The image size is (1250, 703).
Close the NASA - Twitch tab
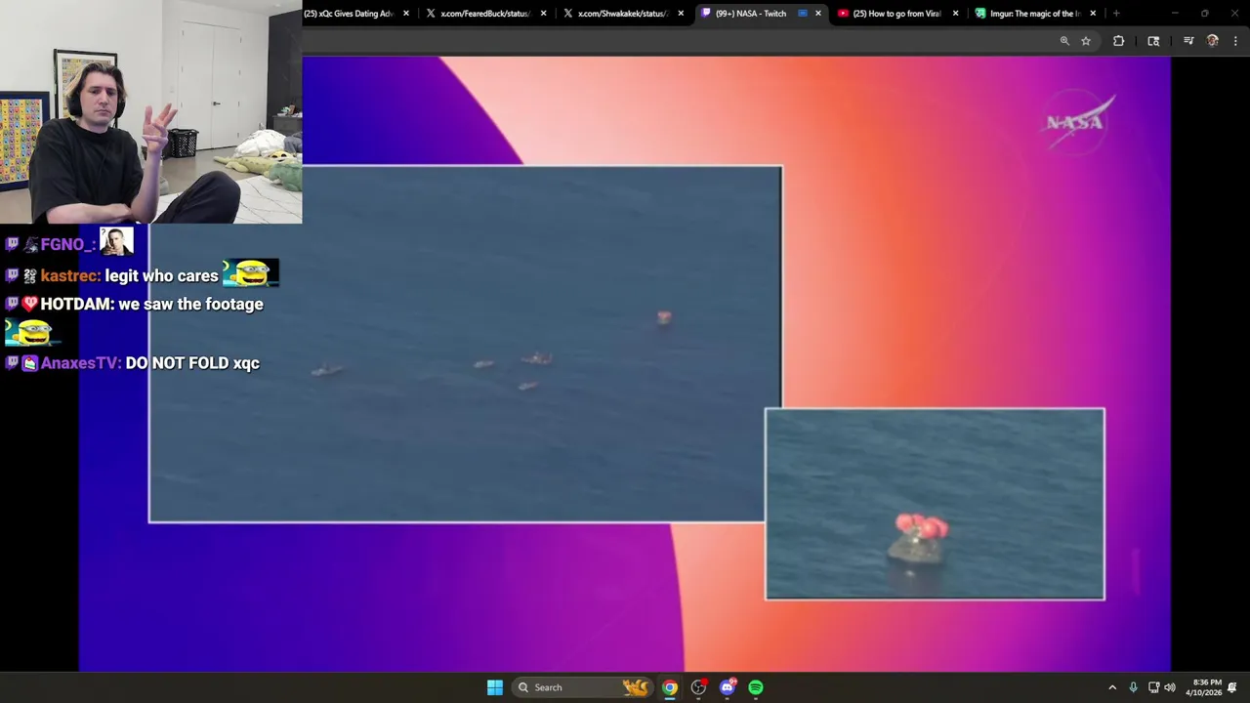(x=817, y=14)
